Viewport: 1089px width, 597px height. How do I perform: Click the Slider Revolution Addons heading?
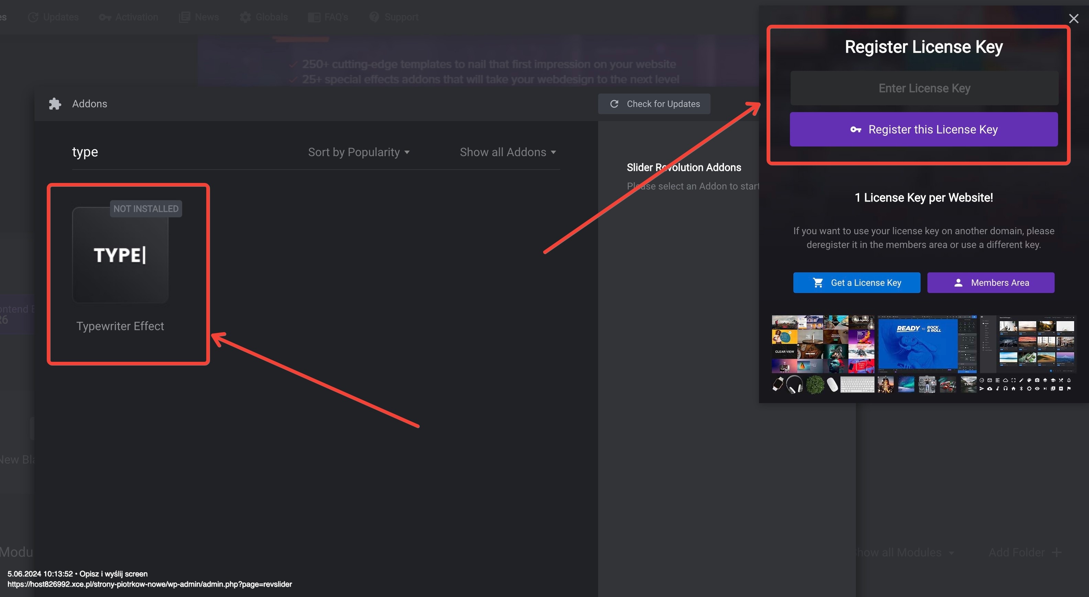(x=684, y=167)
